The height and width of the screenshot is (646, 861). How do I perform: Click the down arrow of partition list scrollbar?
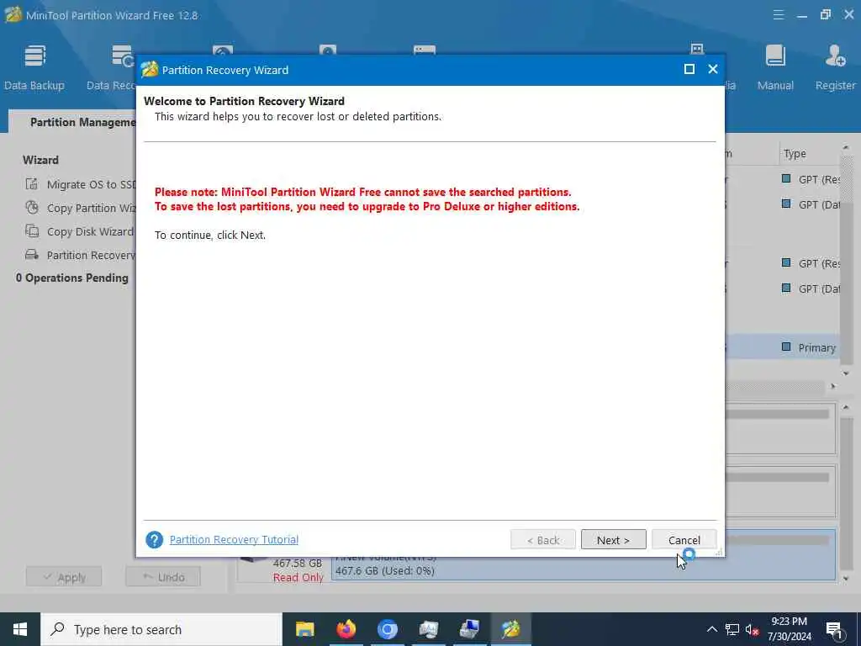point(846,373)
